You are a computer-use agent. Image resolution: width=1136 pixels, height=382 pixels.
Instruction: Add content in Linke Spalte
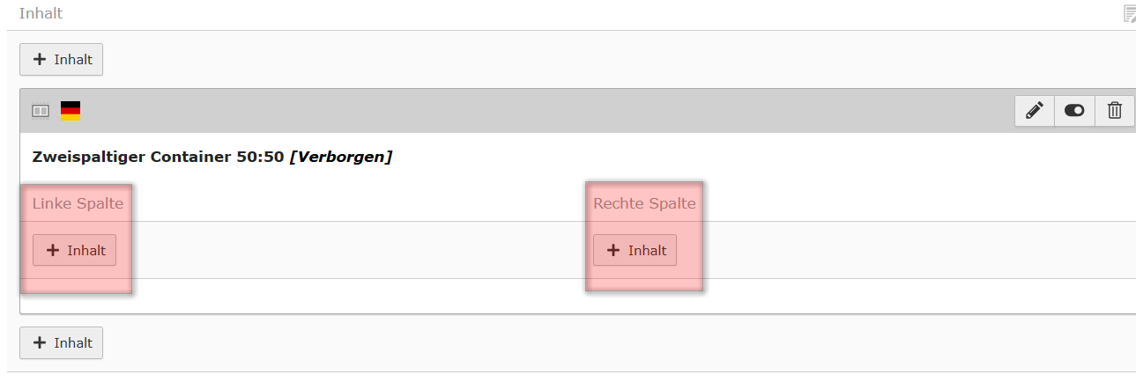pos(74,250)
